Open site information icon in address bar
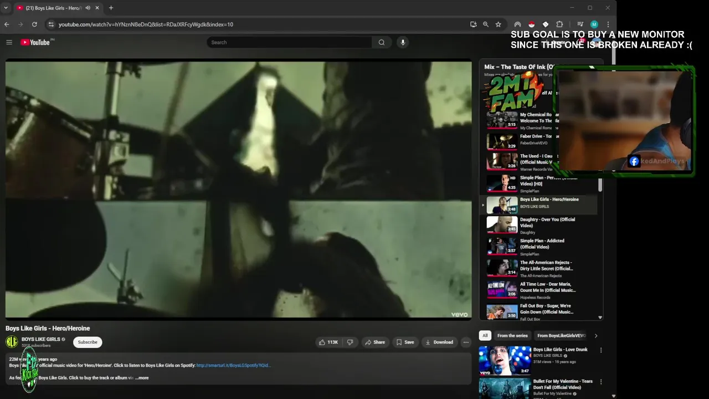 (51, 24)
